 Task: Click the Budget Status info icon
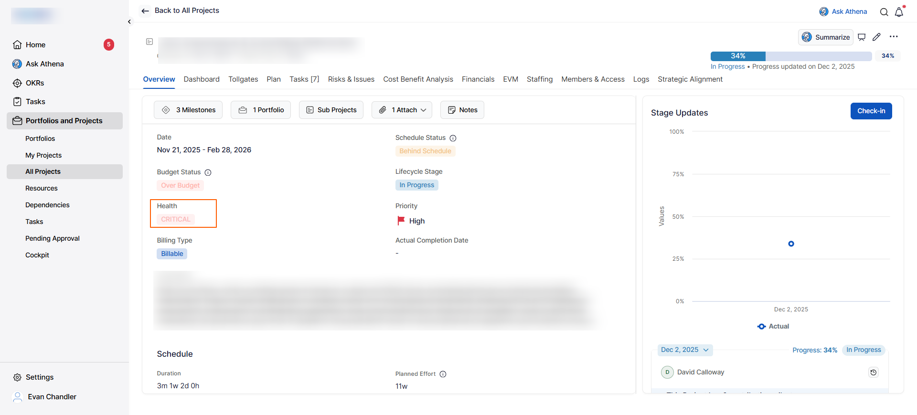pyautogui.click(x=208, y=172)
